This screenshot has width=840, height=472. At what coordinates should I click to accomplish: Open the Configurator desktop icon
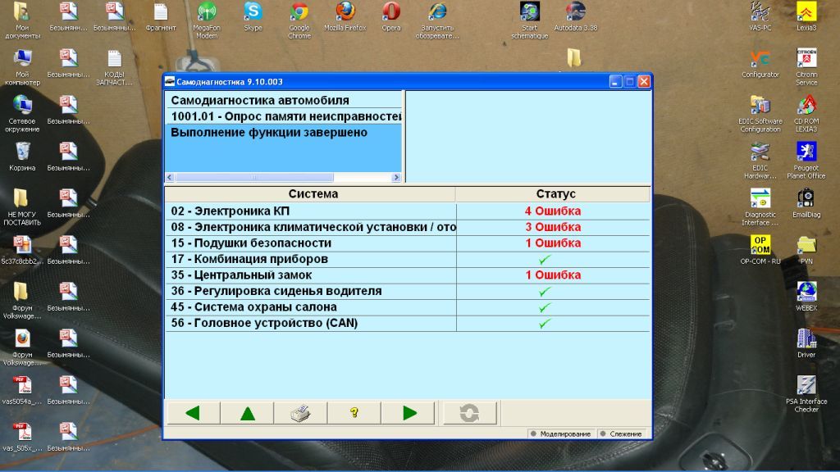coord(760,63)
